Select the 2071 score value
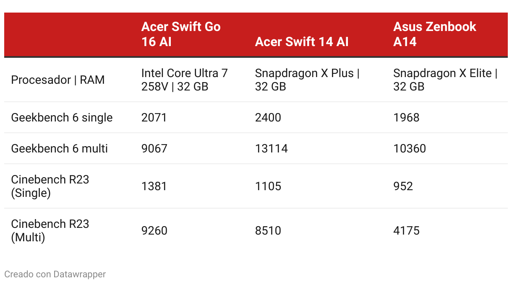This screenshot has height=284, width=512. pyautogui.click(x=154, y=118)
